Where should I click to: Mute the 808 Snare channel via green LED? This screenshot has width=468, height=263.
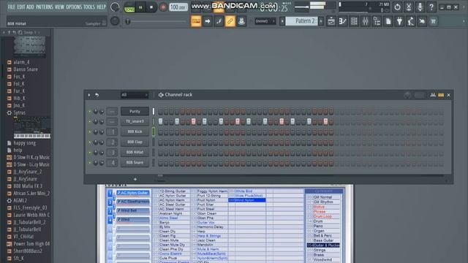coord(89,163)
